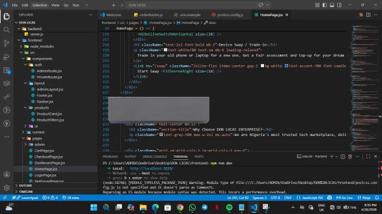The width and height of the screenshot is (382, 214).
Task: Open notifications bell in status bar
Action: coord(376,198)
